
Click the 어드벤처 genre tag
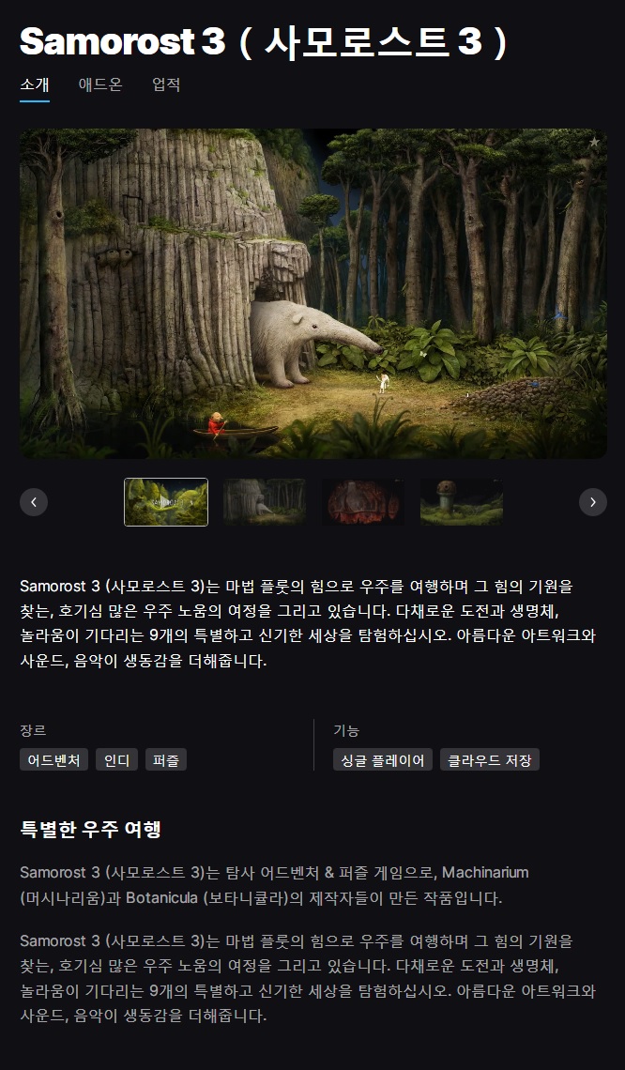pyautogui.click(x=53, y=759)
